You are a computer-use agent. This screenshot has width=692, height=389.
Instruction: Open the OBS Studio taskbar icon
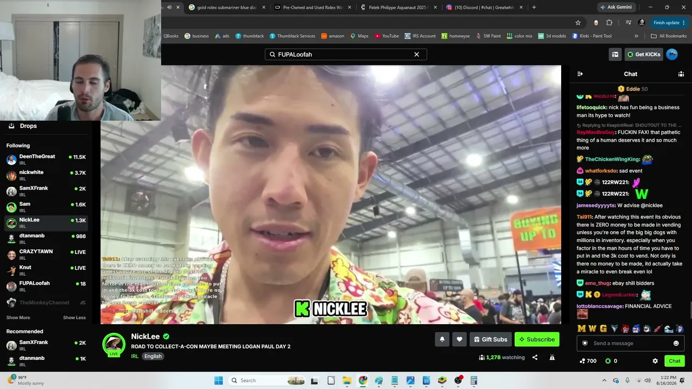[x=458, y=380]
